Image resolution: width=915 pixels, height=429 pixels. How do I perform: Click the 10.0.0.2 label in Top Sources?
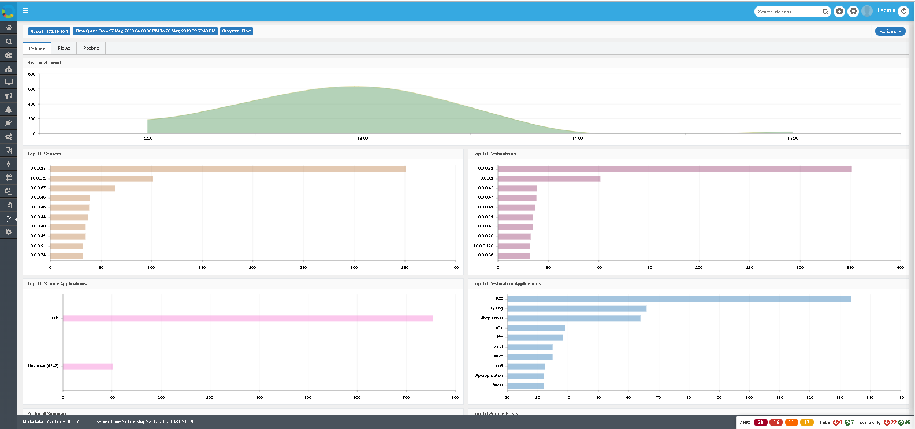tap(38, 178)
